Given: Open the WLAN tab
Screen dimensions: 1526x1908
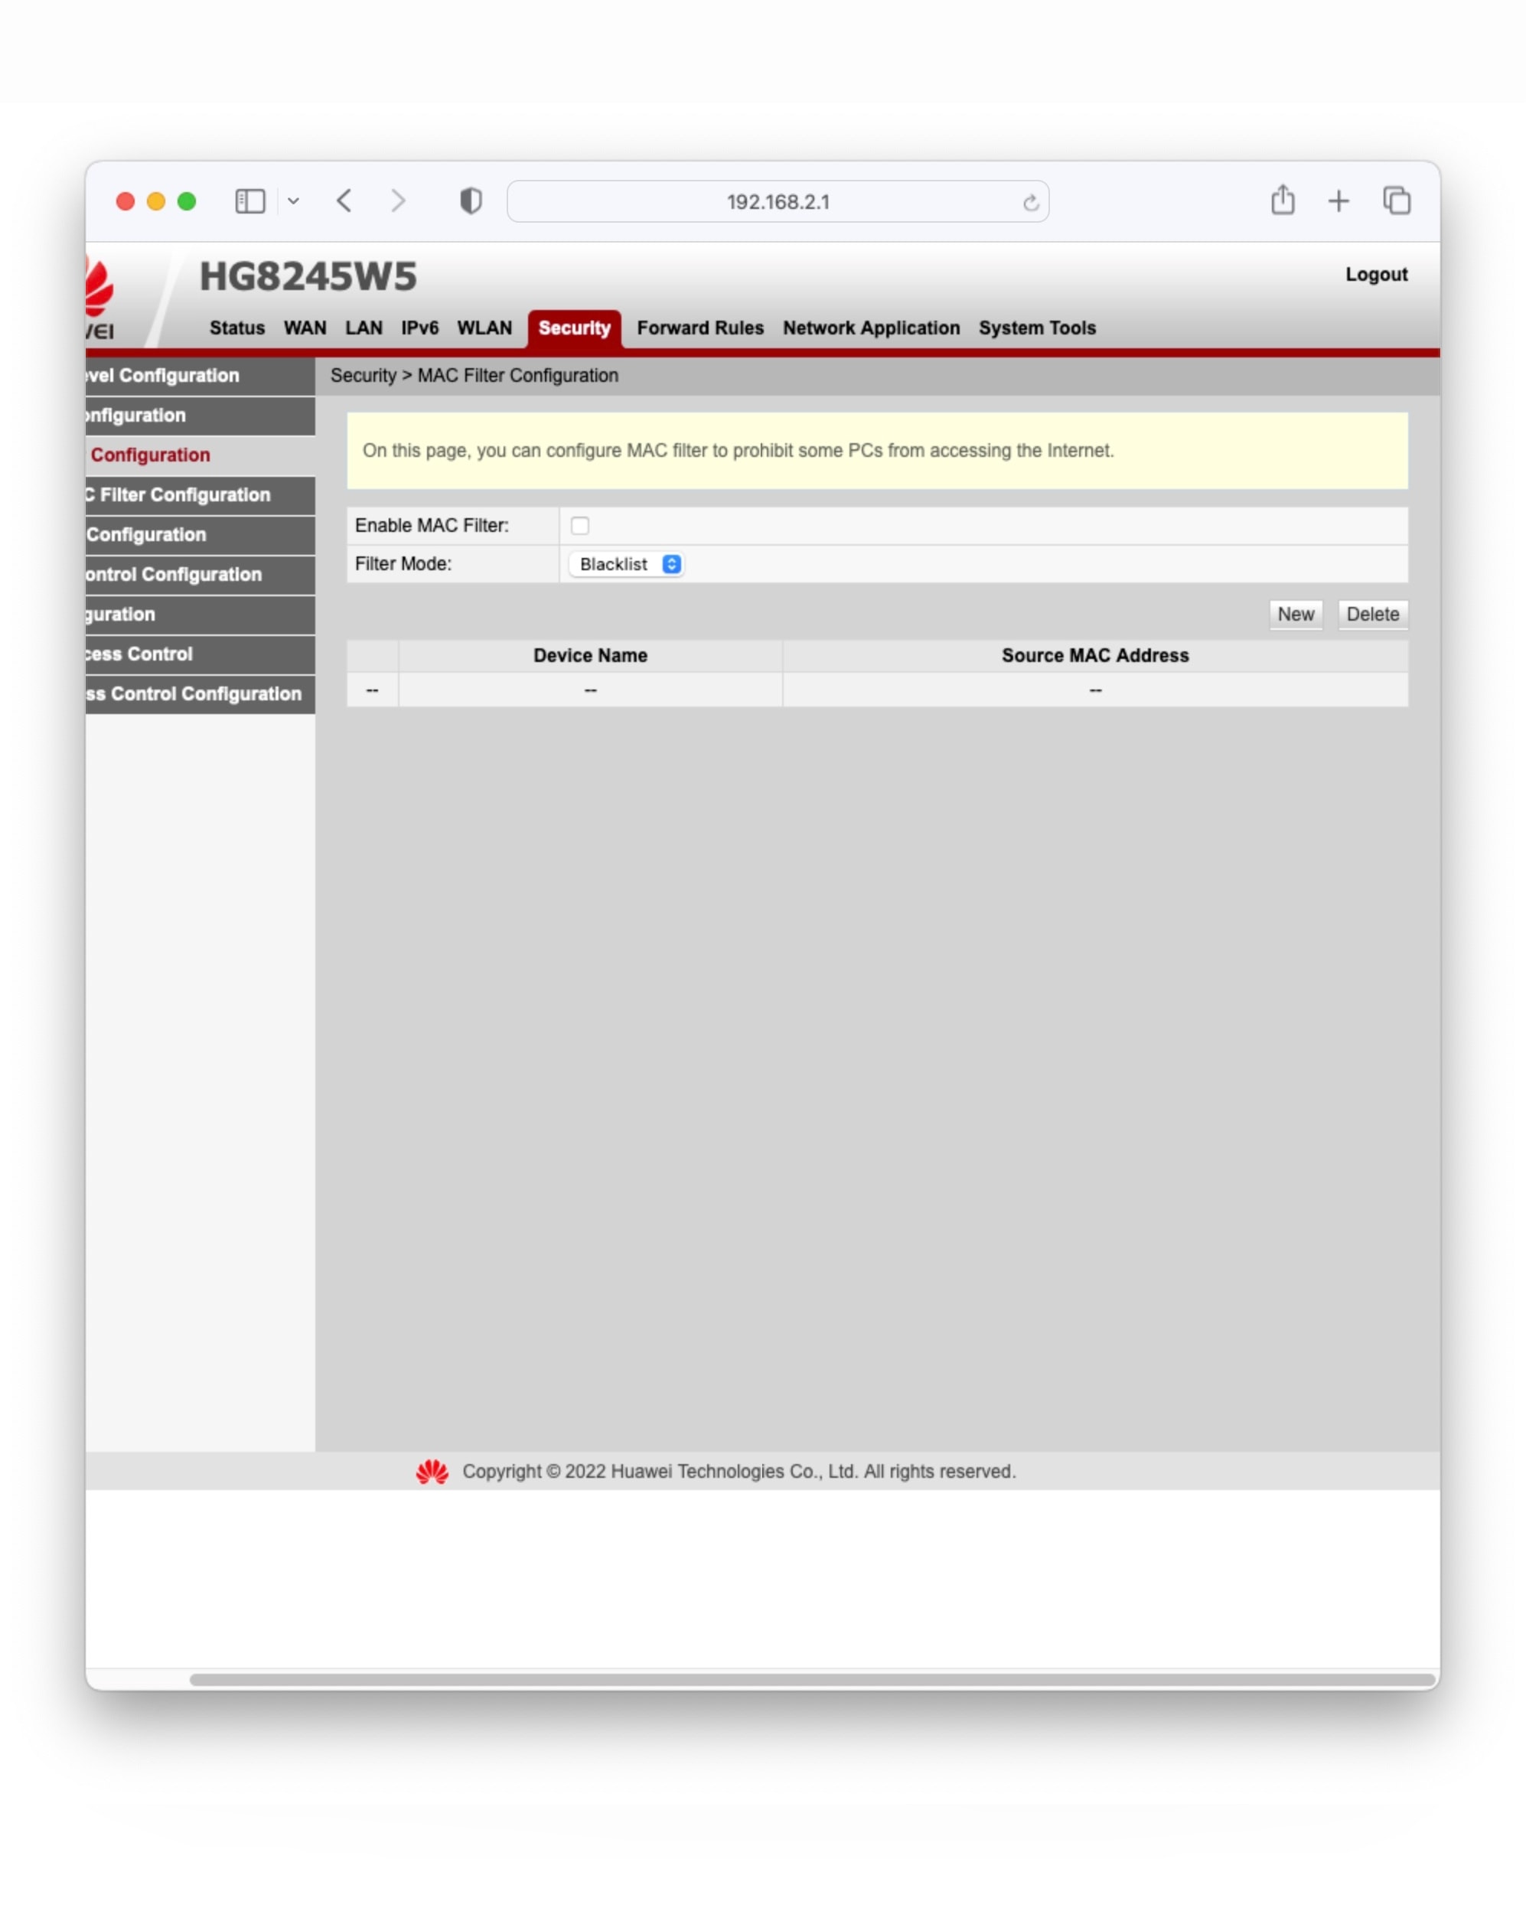Looking at the screenshot, I should click(x=484, y=328).
